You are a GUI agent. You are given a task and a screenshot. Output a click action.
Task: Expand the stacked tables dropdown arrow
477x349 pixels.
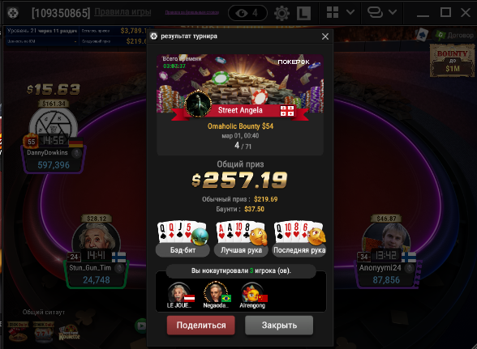(x=393, y=12)
